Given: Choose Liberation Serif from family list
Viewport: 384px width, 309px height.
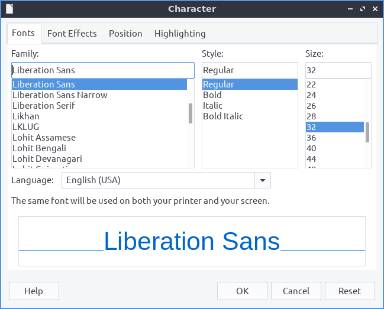Looking at the screenshot, I should (44, 106).
